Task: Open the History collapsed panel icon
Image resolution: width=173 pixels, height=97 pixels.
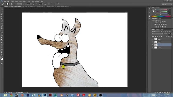Action: [x=149, y=9]
